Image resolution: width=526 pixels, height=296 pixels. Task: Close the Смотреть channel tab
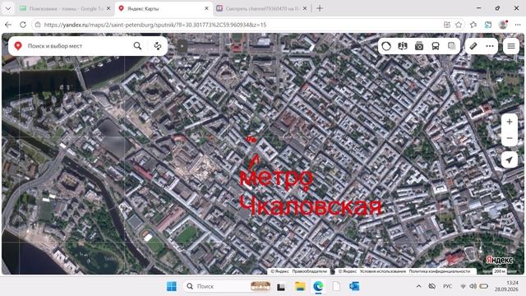coord(305,8)
